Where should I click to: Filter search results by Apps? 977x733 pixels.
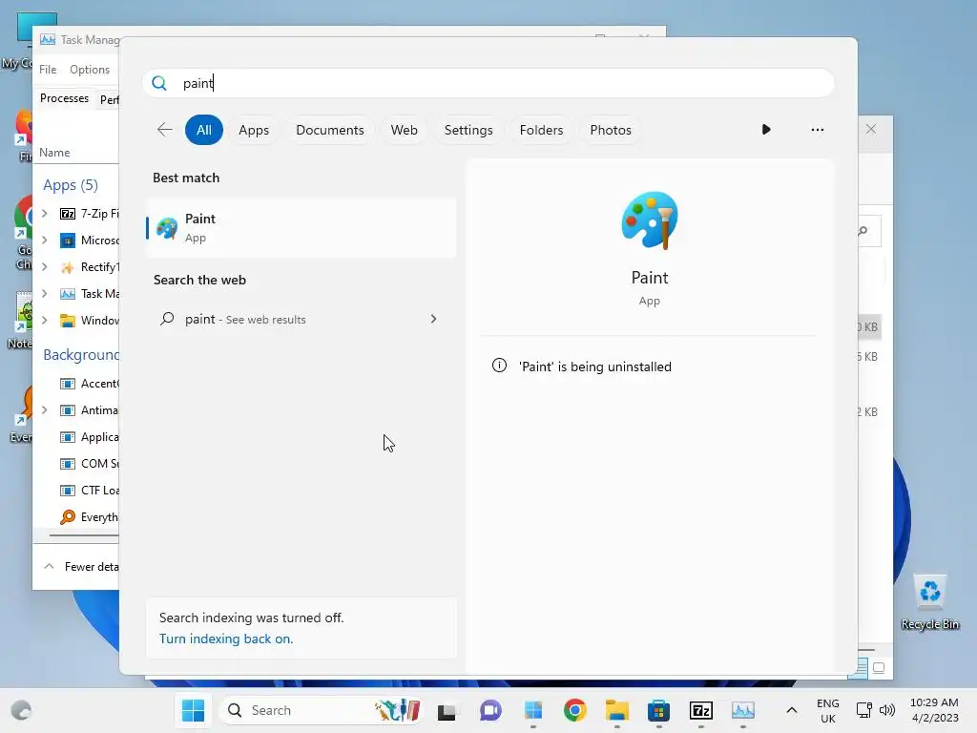pos(254,130)
